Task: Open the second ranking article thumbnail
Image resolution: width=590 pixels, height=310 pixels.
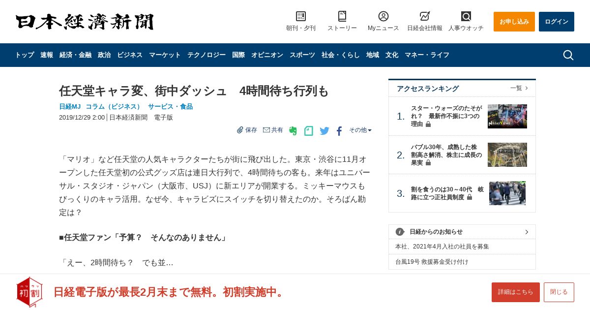Action: click(x=507, y=155)
